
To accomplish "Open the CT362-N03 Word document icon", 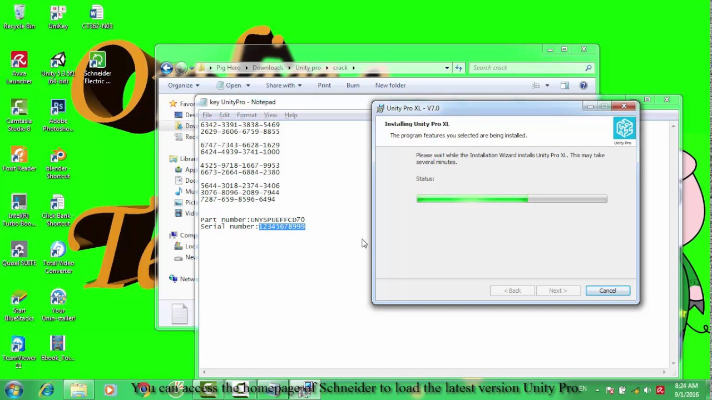I will (x=97, y=17).
